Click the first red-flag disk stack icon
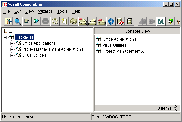 coord(83,21)
